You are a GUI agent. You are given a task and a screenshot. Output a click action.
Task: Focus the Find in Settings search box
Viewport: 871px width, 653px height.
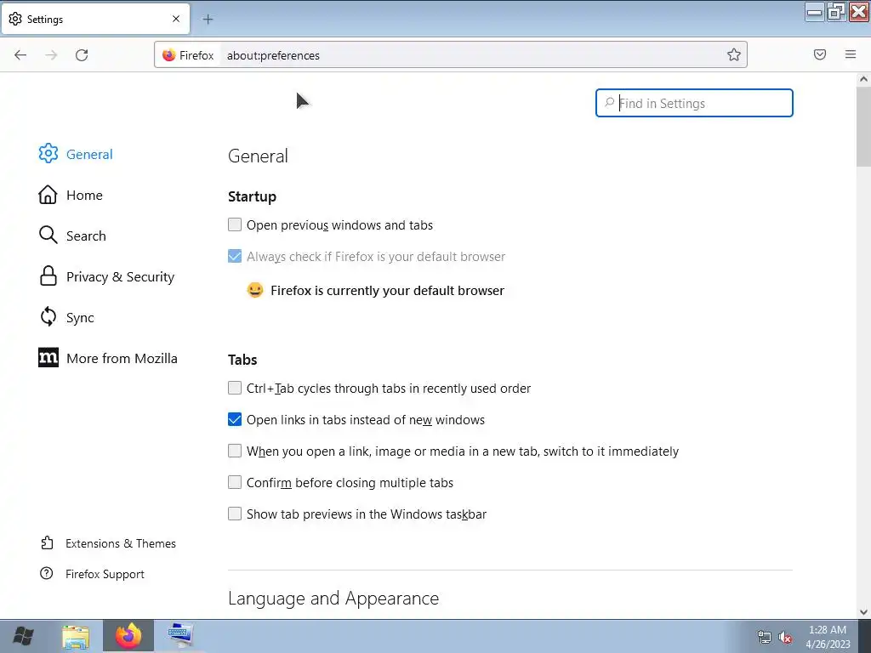[694, 103]
